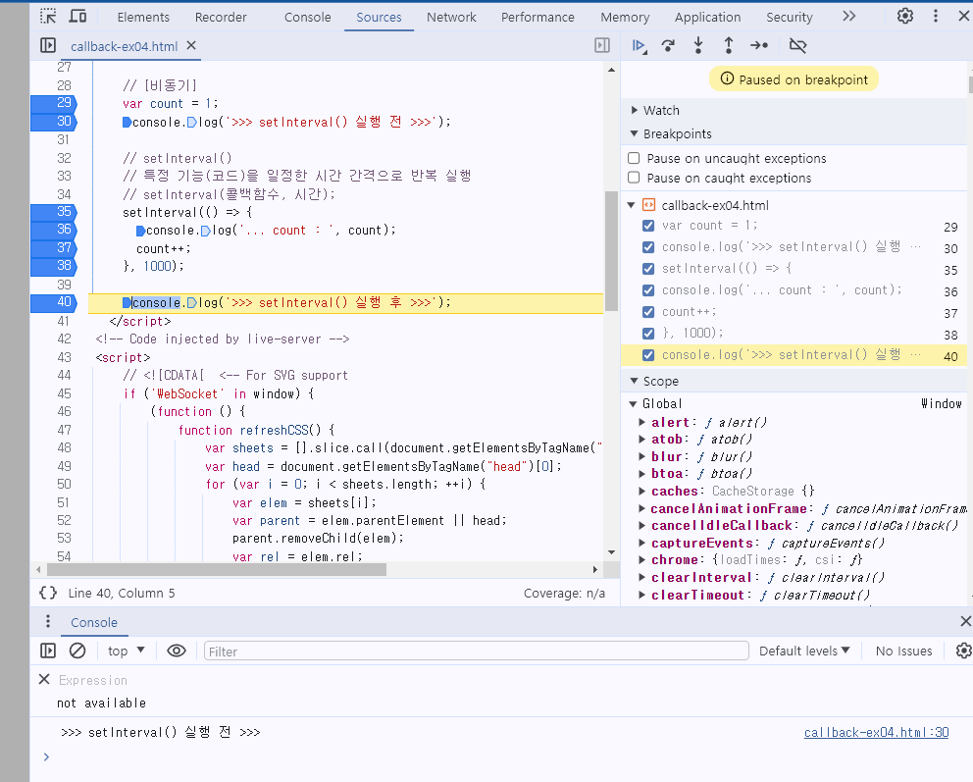Viewport: 973px width, 782px height.
Task: Resume script execution button
Action: coord(639,45)
